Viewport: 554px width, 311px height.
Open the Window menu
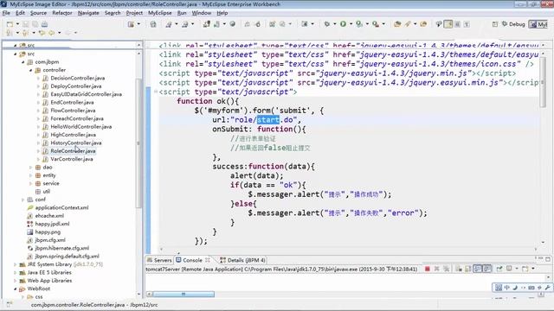pyautogui.click(x=202, y=13)
